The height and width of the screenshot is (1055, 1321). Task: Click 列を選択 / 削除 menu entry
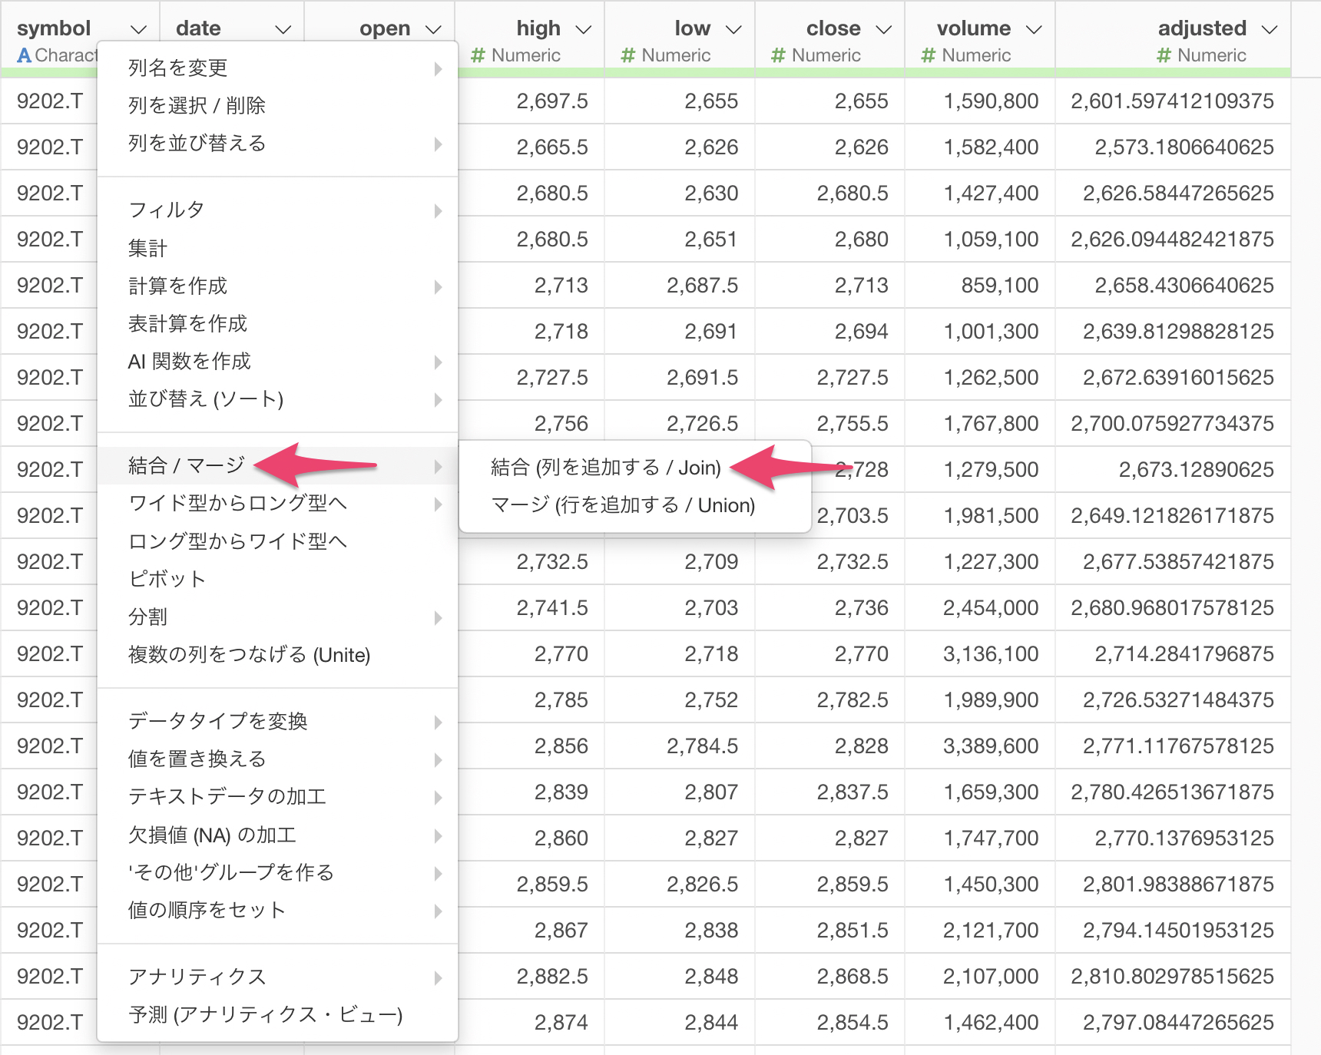pyautogui.click(x=197, y=105)
